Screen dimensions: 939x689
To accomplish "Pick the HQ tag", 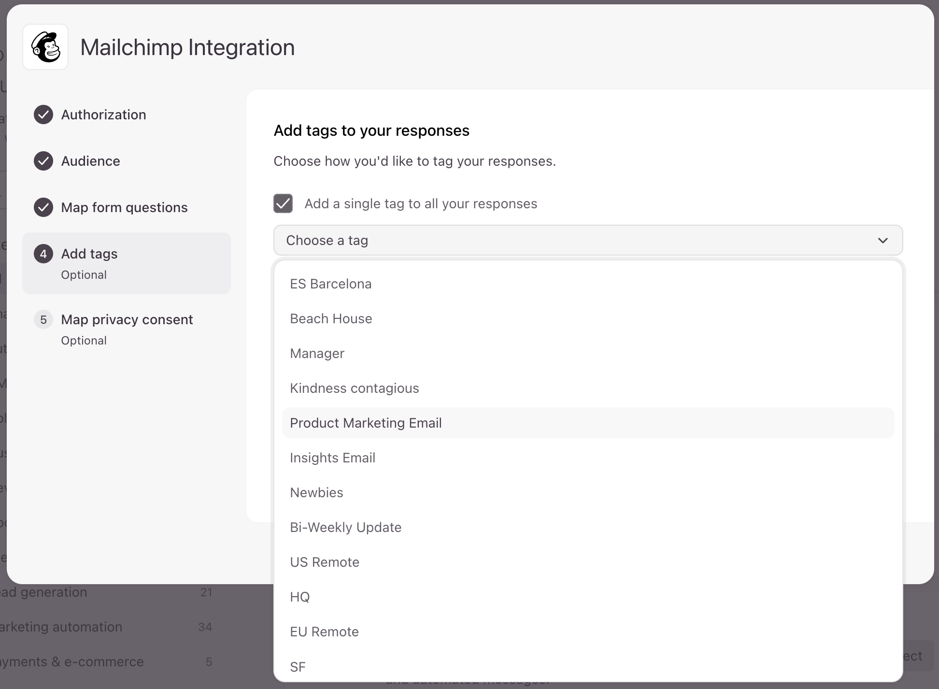I will (588, 597).
